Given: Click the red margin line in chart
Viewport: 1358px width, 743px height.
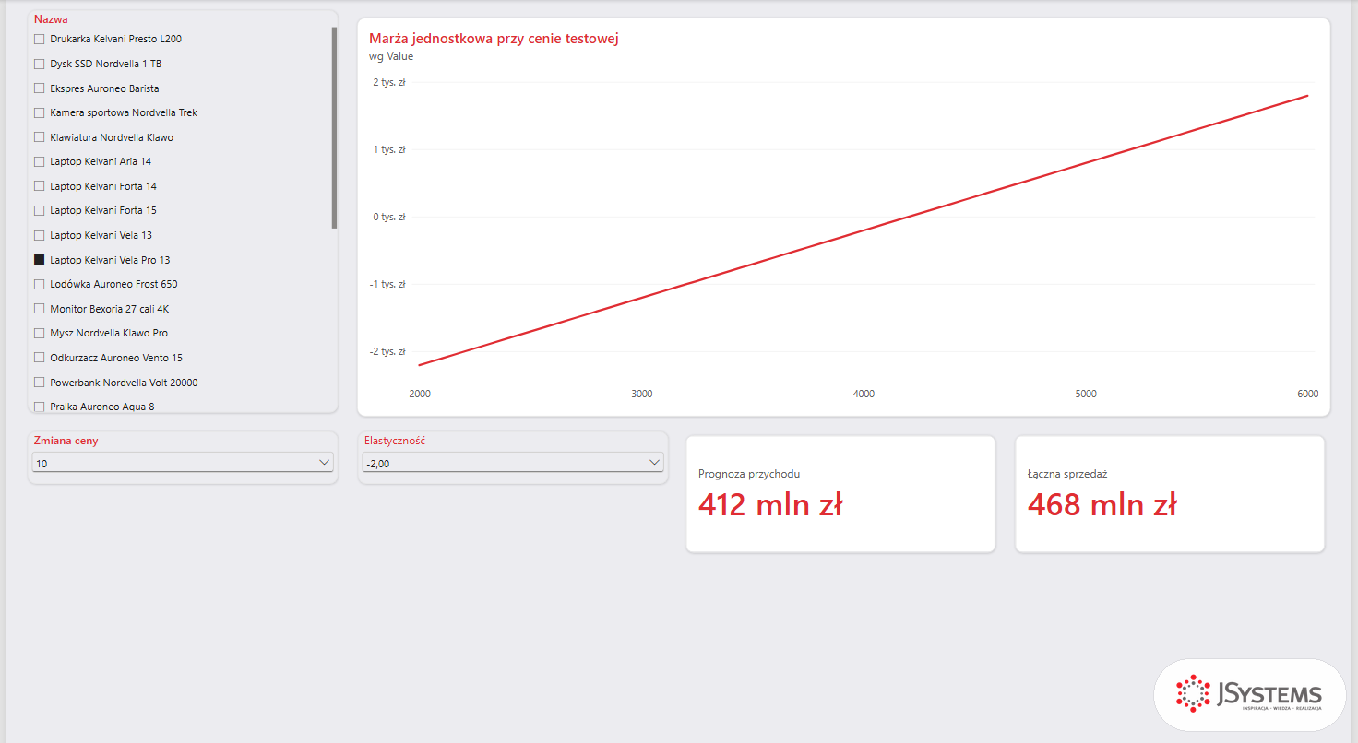Looking at the screenshot, I should [864, 230].
